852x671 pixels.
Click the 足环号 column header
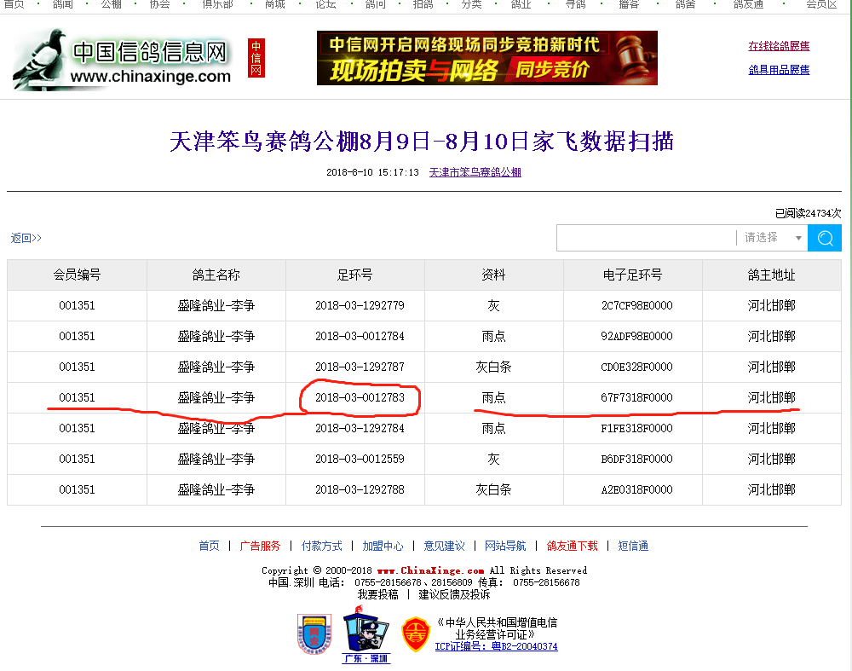[x=354, y=275]
